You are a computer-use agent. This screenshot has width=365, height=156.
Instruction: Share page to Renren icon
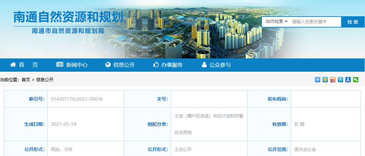point(348,80)
